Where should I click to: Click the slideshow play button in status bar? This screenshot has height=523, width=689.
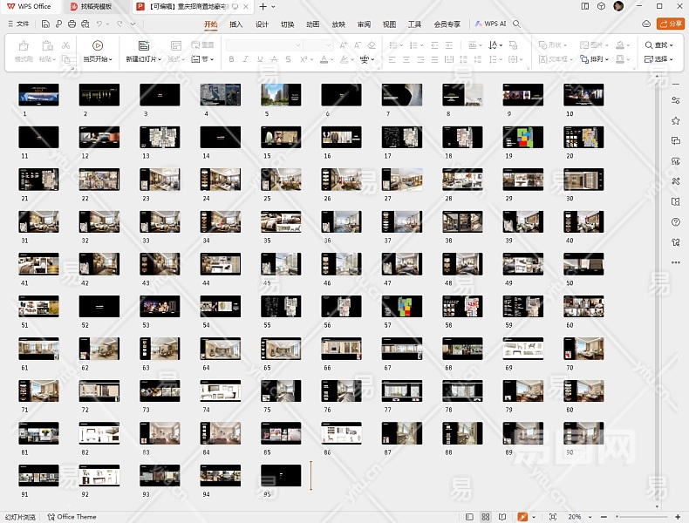(x=522, y=517)
